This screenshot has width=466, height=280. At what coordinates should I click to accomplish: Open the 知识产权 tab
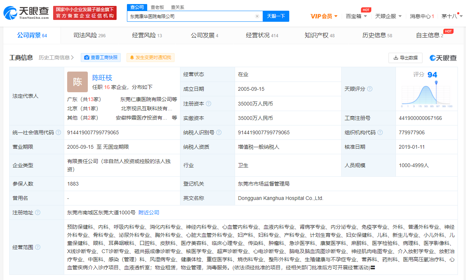320,35
